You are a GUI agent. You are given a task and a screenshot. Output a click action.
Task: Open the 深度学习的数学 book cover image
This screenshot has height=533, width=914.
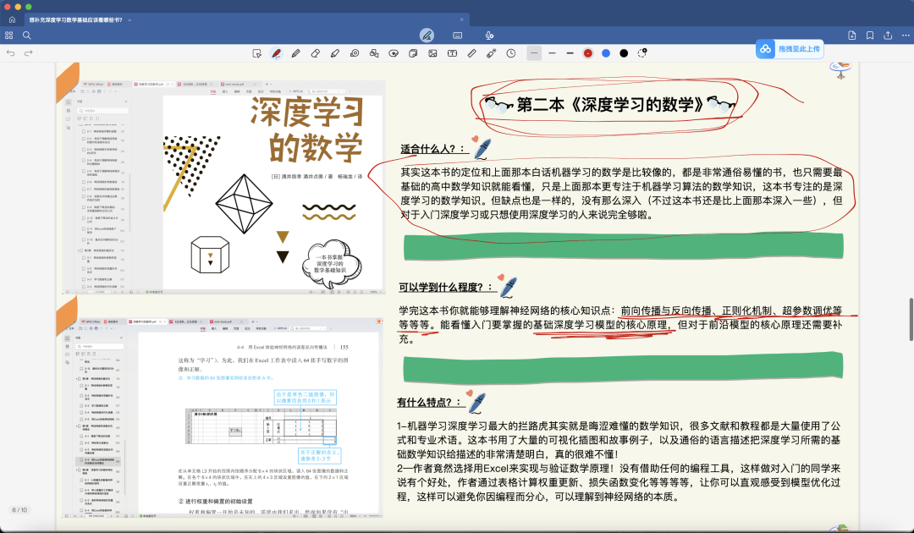pos(223,188)
